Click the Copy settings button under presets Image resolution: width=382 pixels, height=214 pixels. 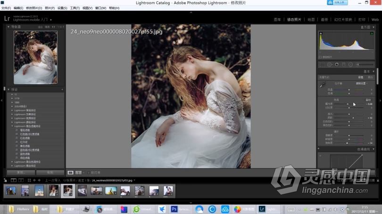coord(21,173)
